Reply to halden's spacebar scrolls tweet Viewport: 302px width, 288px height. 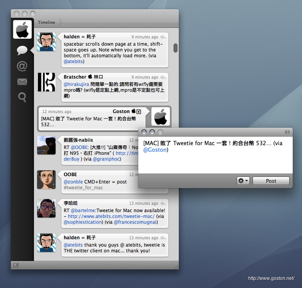tap(163, 37)
